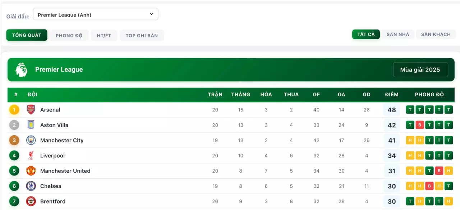Click the gold rank 1 badge
The height and width of the screenshot is (210, 460).
tap(14, 110)
